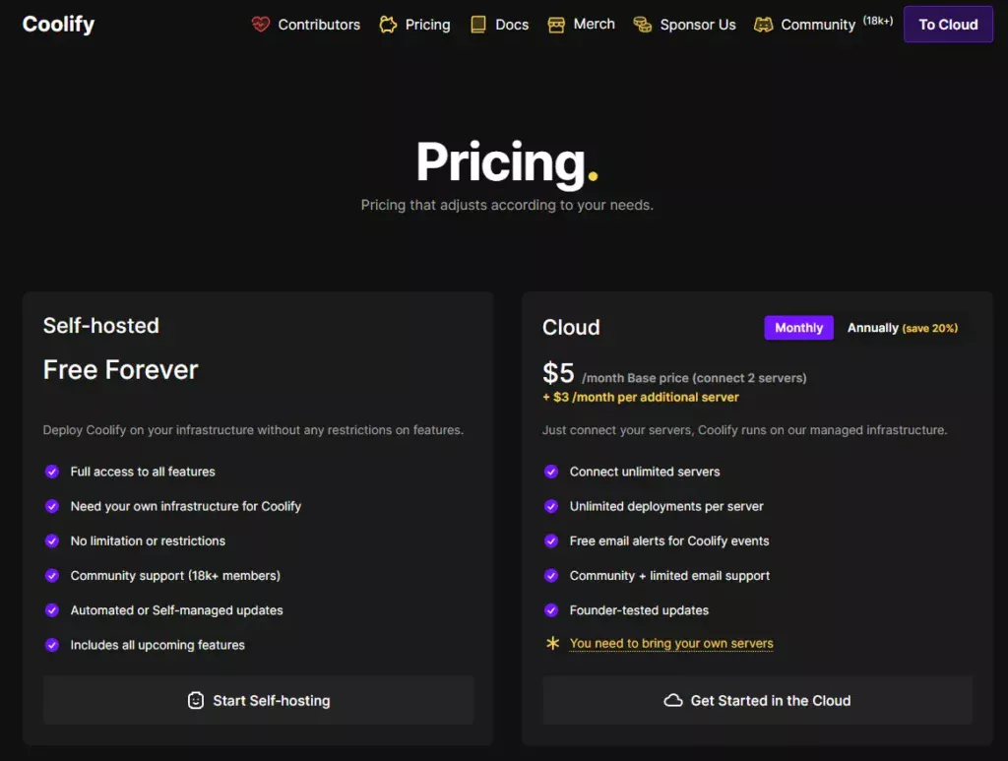This screenshot has width=1008, height=761.
Task: Click the mascot icon next to Community
Action: (763, 25)
